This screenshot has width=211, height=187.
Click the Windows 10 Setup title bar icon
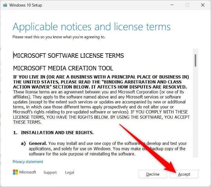point(5,5)
